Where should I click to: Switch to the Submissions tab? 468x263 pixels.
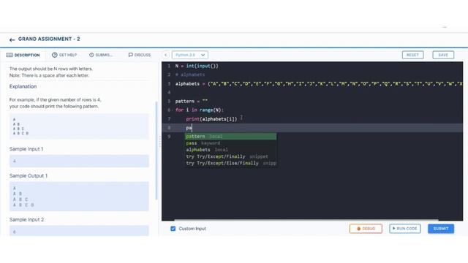pos(101,55)
